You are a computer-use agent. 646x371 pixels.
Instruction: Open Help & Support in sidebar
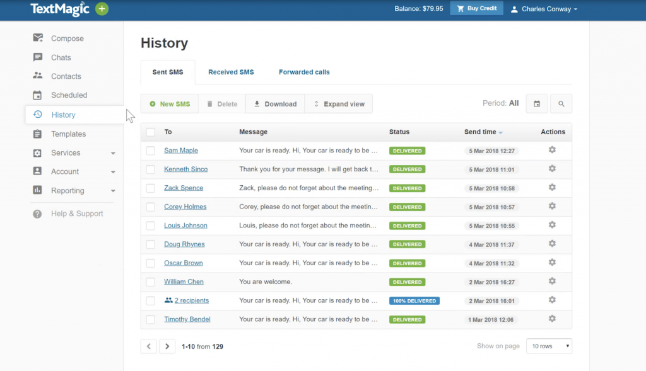[76, 214]
